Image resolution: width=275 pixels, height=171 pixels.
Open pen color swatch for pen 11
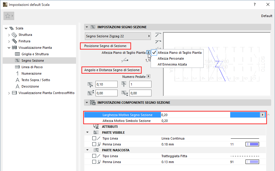click(252, 144)
